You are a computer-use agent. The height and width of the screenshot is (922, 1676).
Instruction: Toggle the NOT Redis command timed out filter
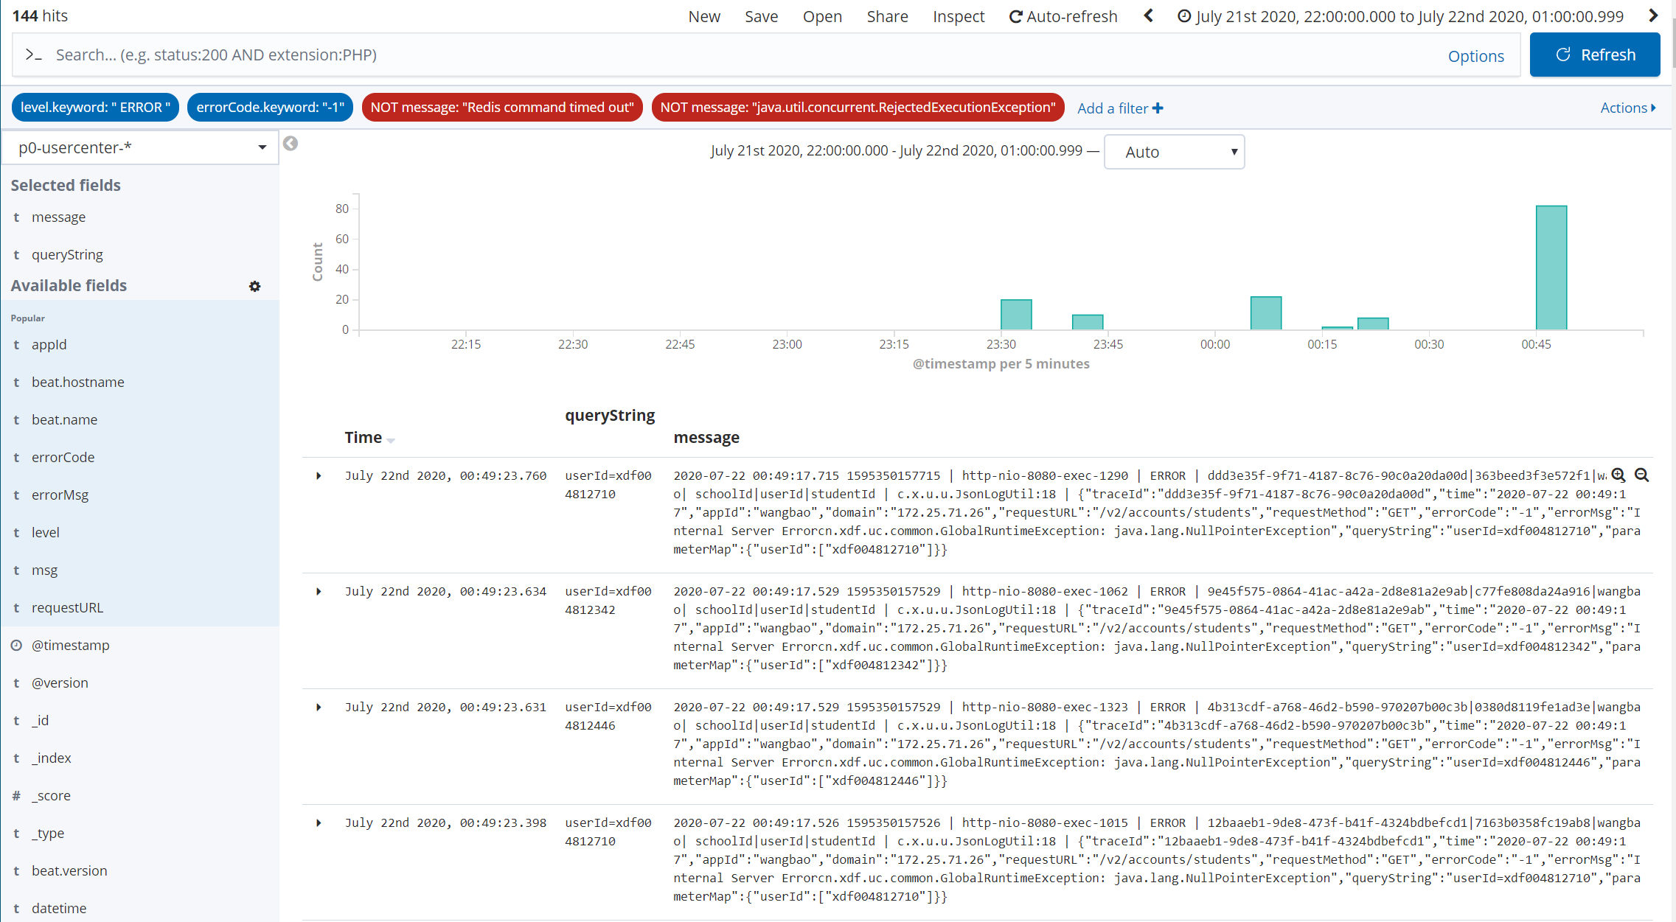[502, 108]
